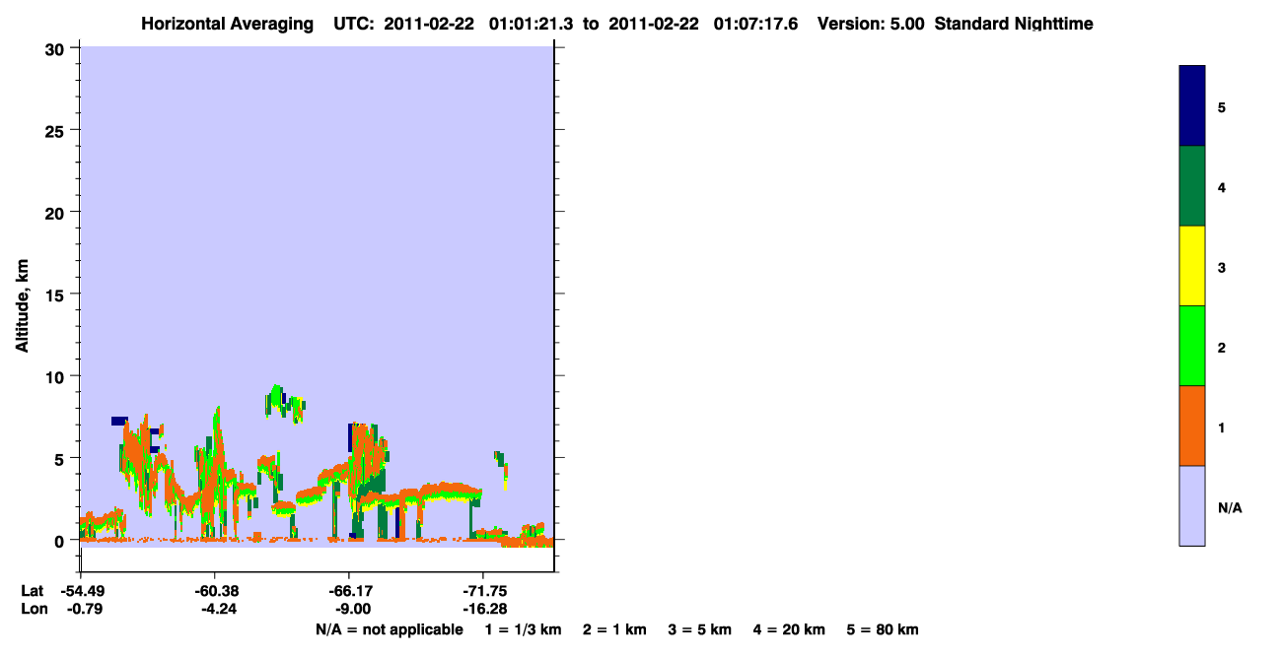
Task: Click the 'Version: 5.00' text
Action: click(871, 24)
